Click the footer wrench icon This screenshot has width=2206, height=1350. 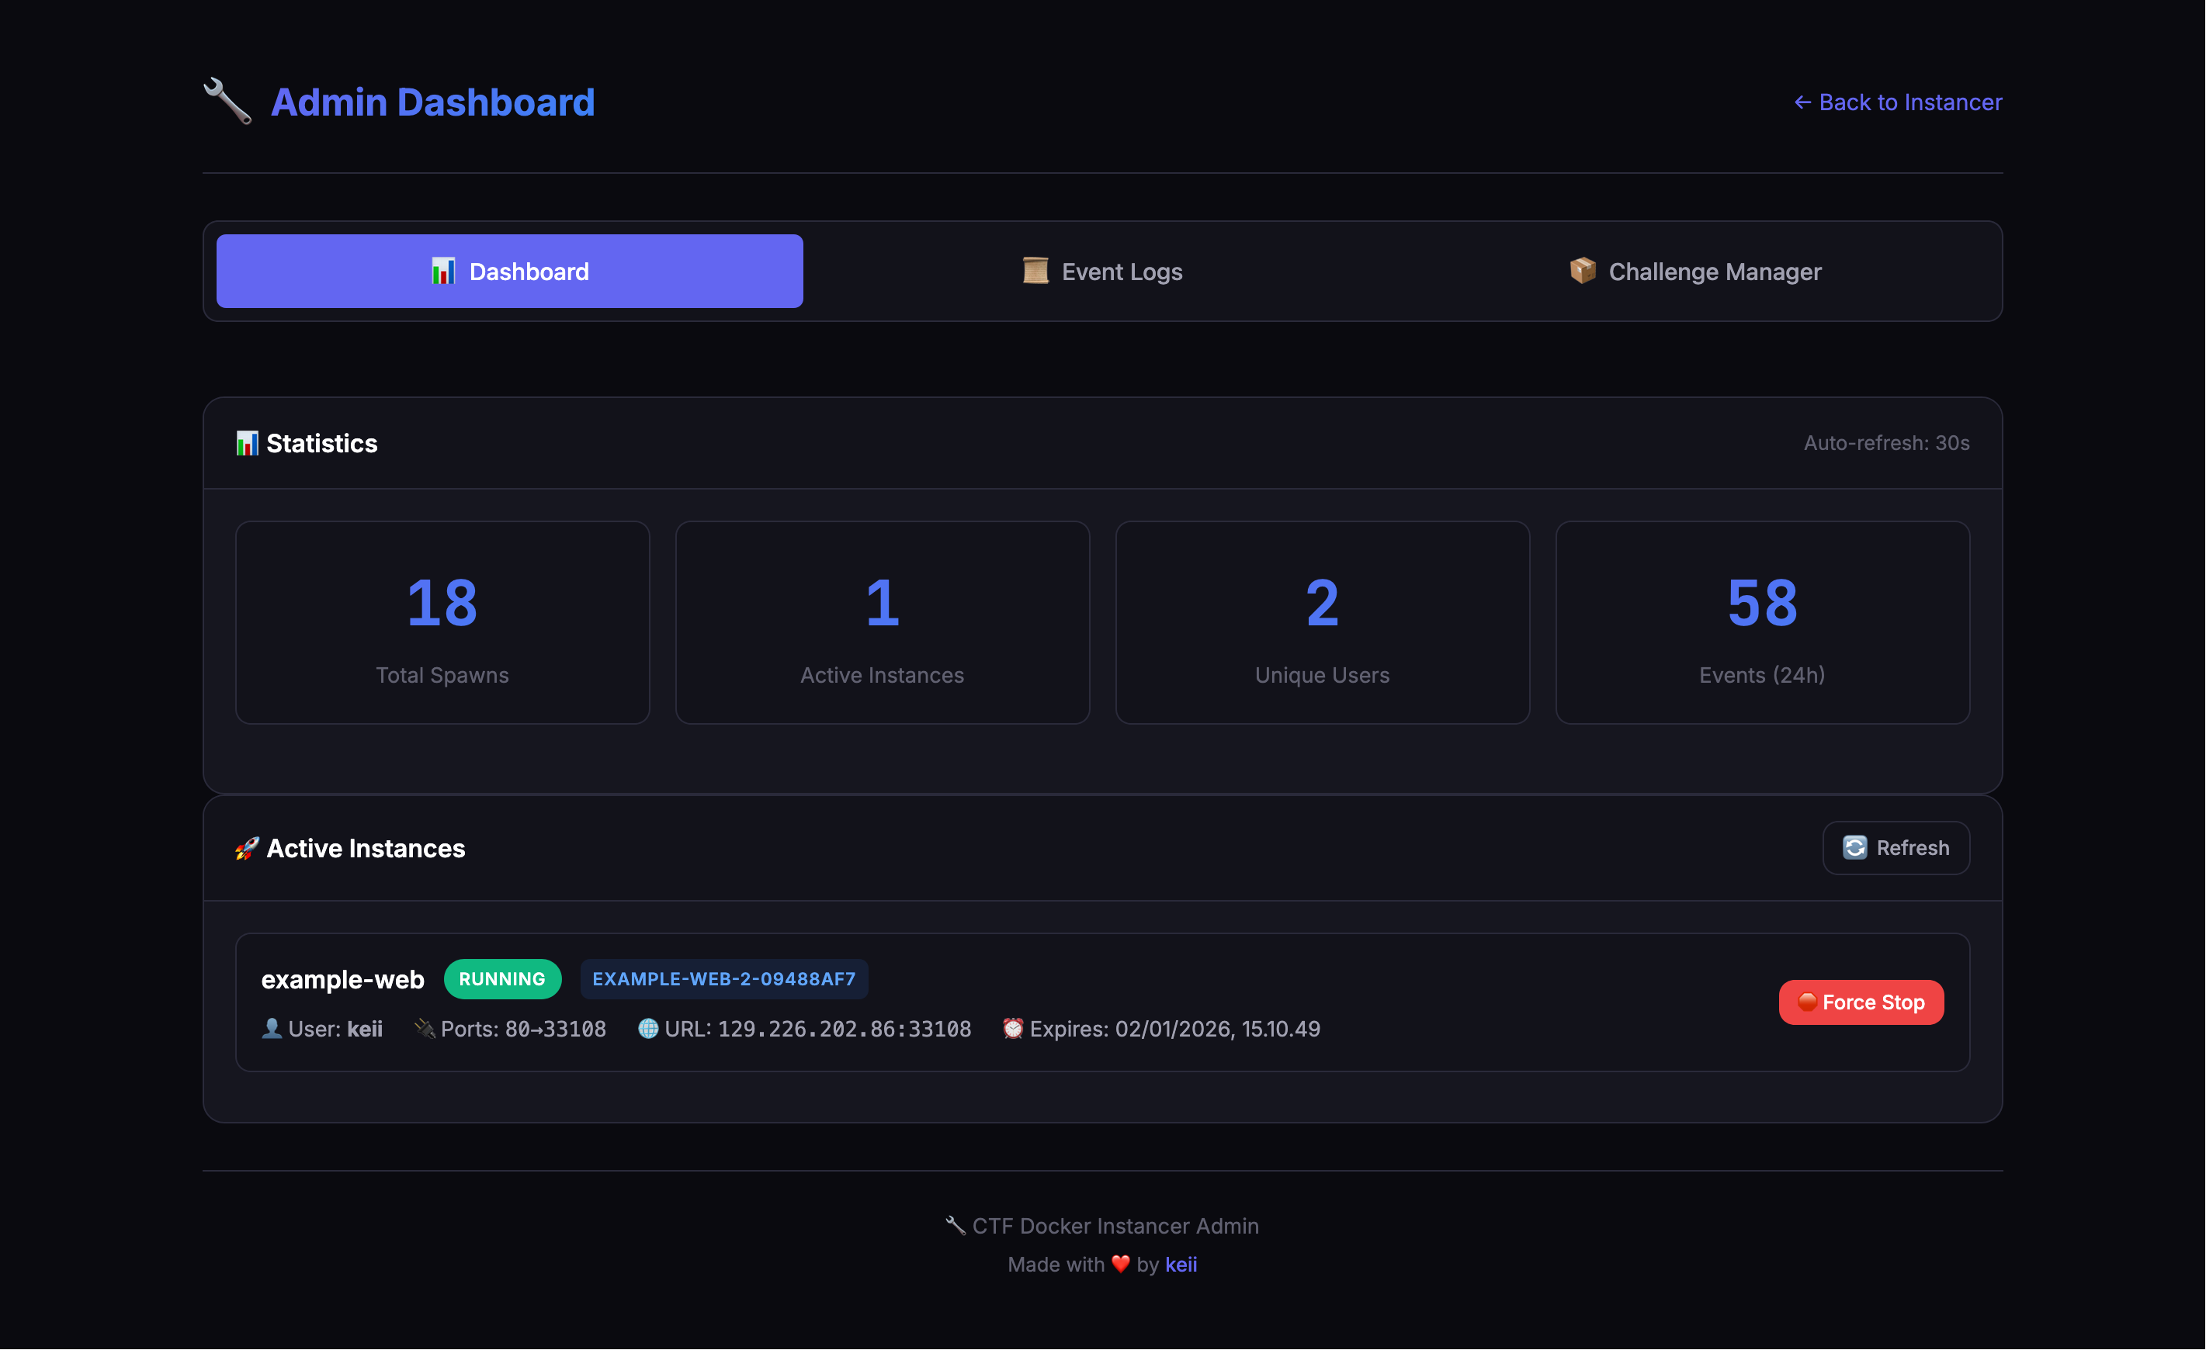(956, 1226)
